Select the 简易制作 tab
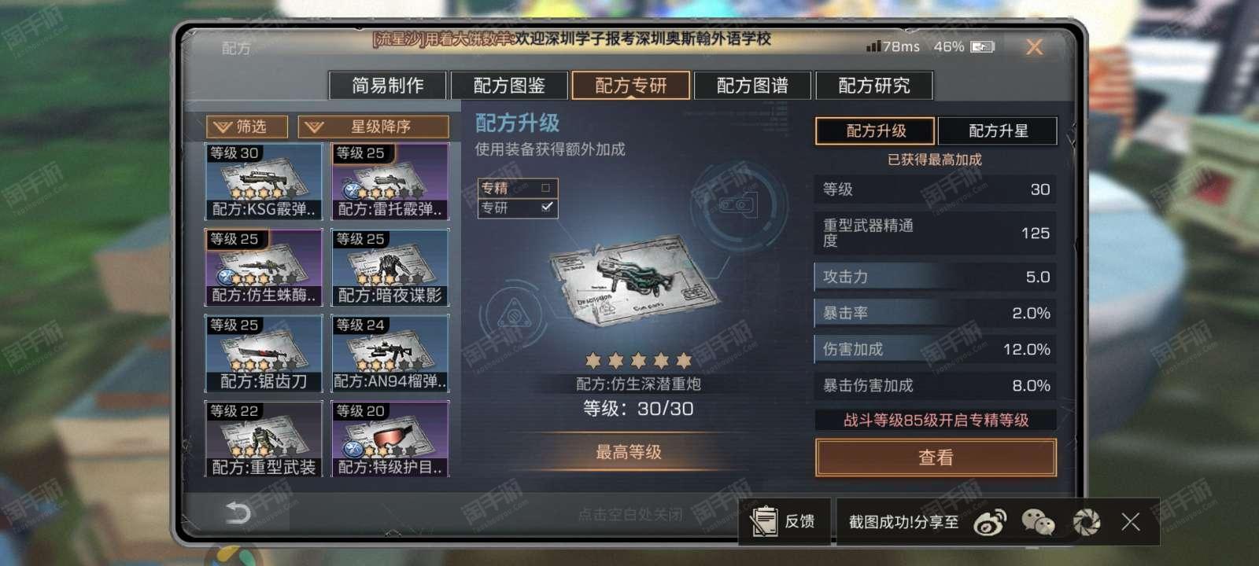The width and height of the screenshot is (1259, 566). tap(387, 85)
